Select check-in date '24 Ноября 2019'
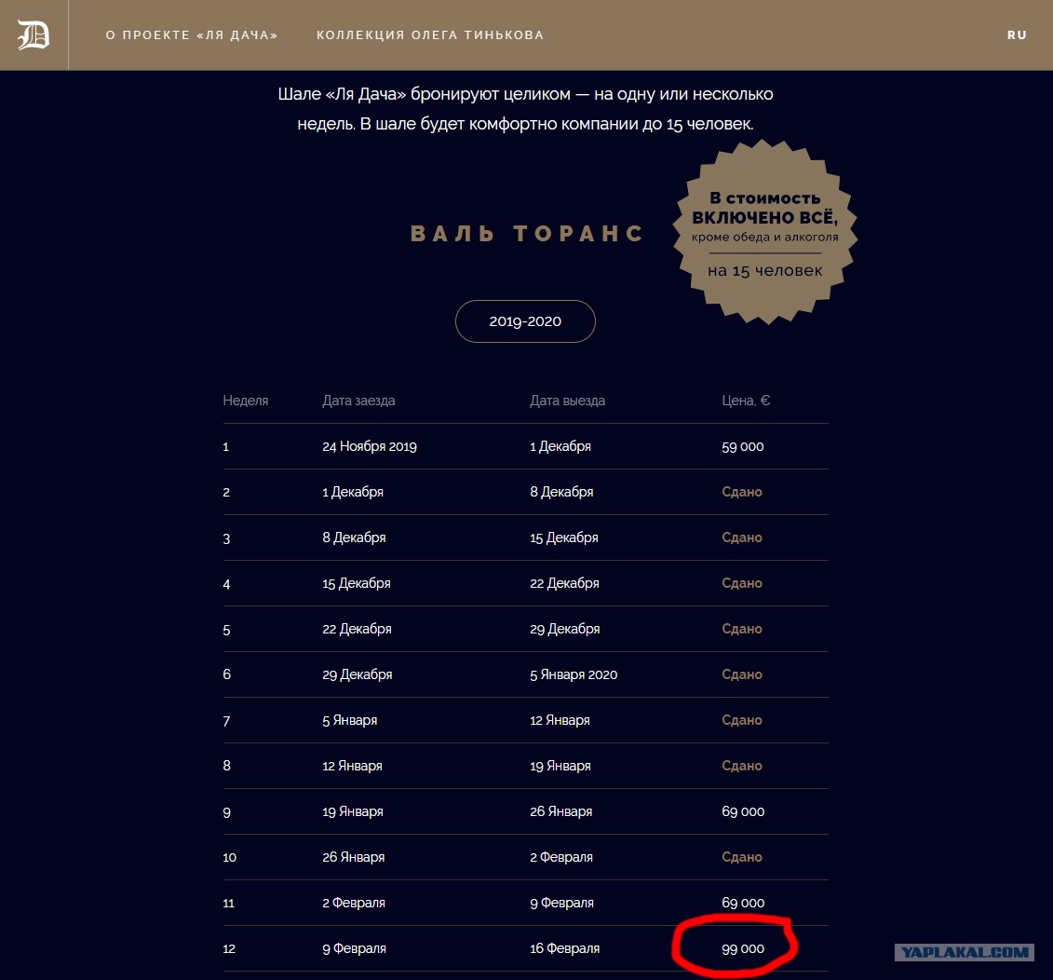 [370, 446]
